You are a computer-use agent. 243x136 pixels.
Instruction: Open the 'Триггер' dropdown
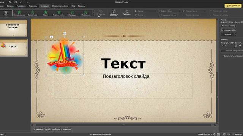(x=140, y=15)
